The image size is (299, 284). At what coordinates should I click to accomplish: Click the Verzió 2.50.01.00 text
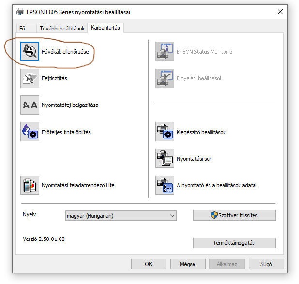pos(44,239)
